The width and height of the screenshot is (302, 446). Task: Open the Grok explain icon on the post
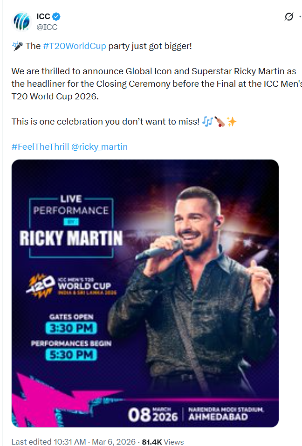point(289,17)
